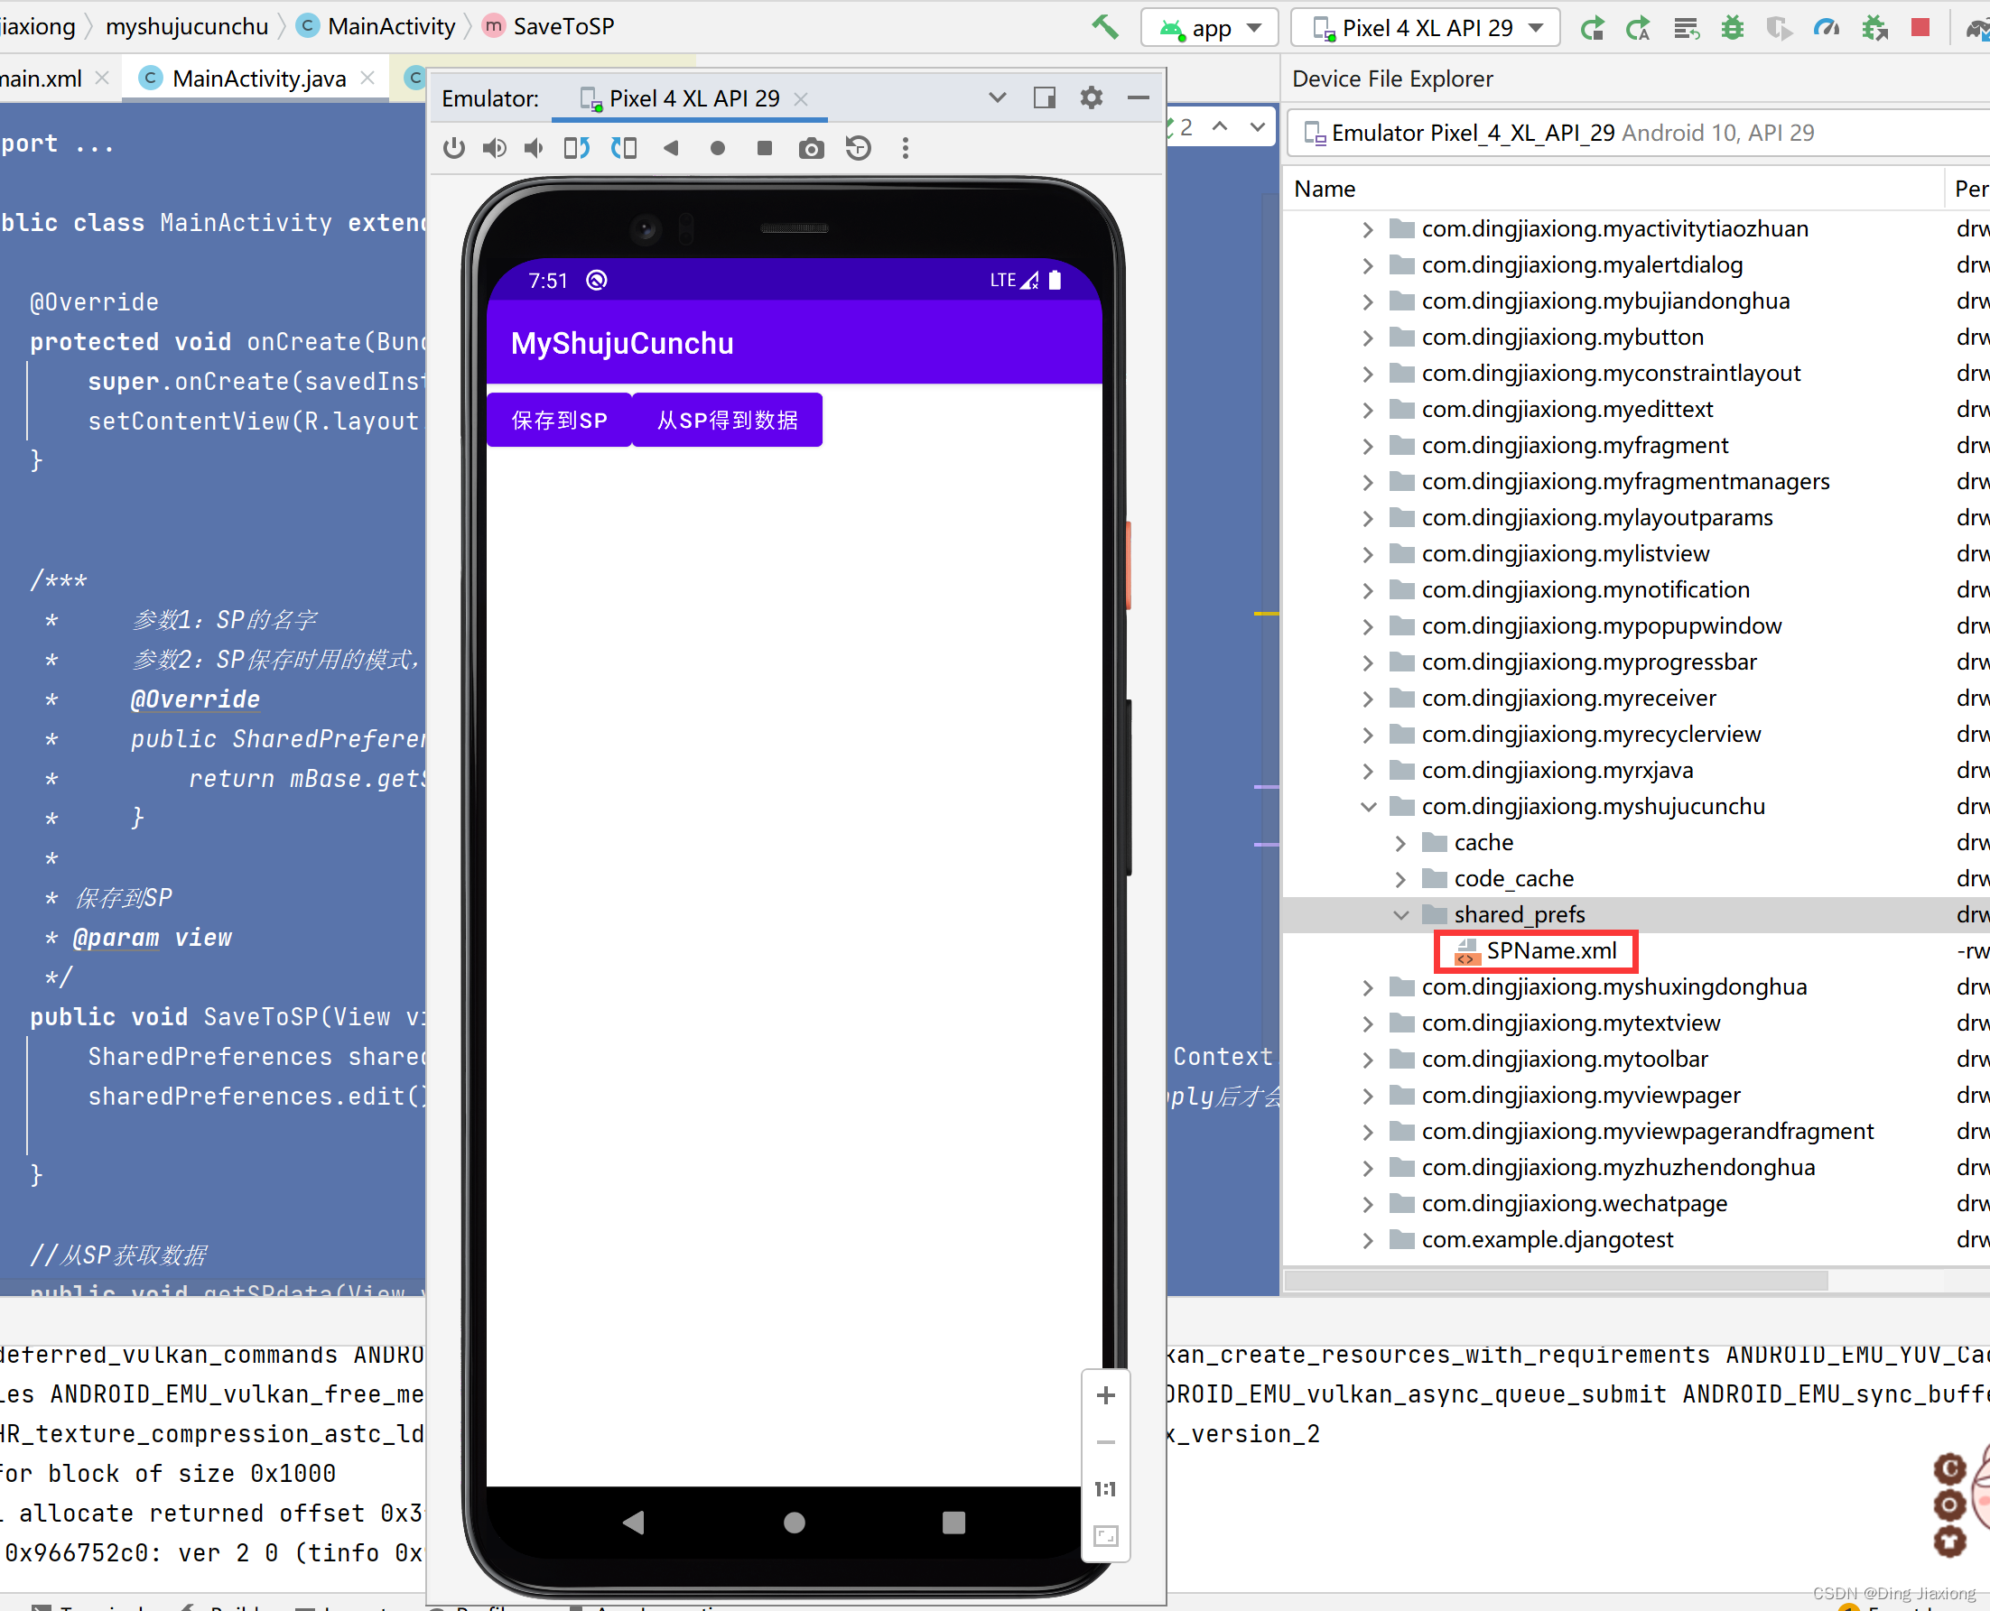1990x1611 pixels.
Task: Click the Apply Changes and Restart Activity icon
Action: tap(1639, 28)
